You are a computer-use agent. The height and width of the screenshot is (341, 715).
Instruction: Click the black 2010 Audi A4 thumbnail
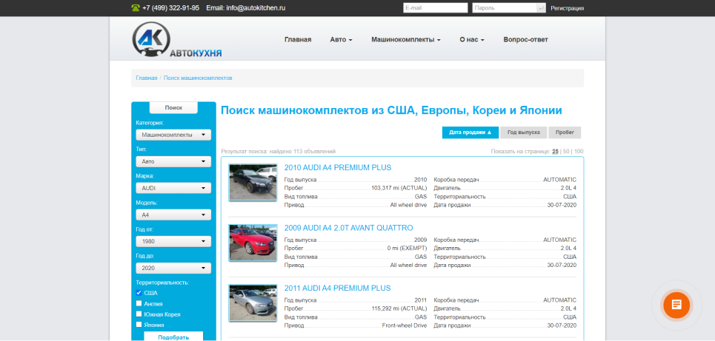tap(253, 183)
